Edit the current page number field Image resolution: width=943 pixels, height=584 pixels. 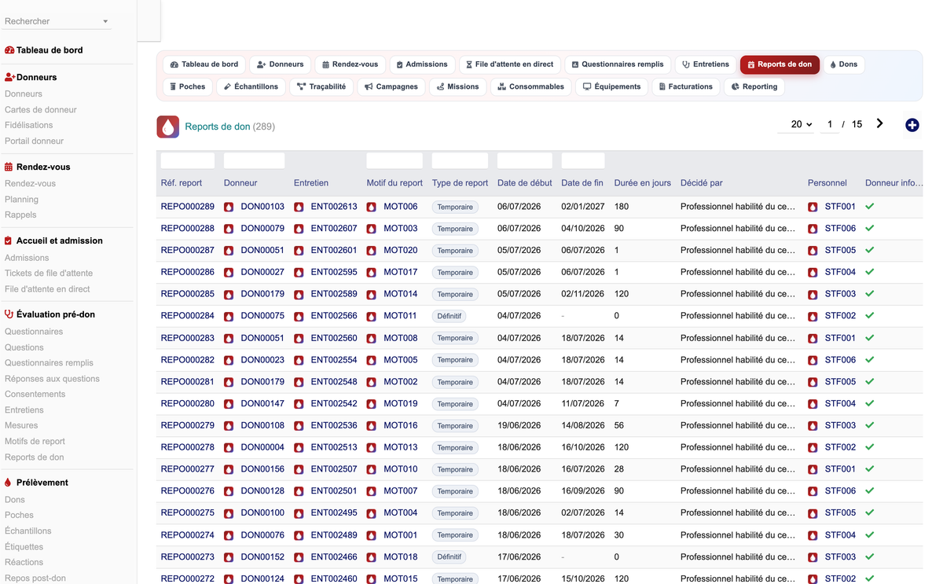click(829, 124)
